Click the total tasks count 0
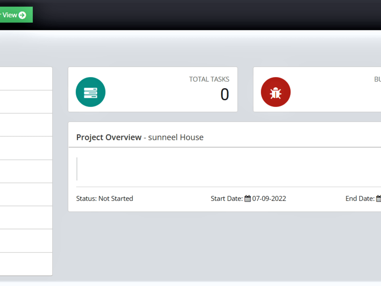The image size is (381, 286). click(225, 94)
